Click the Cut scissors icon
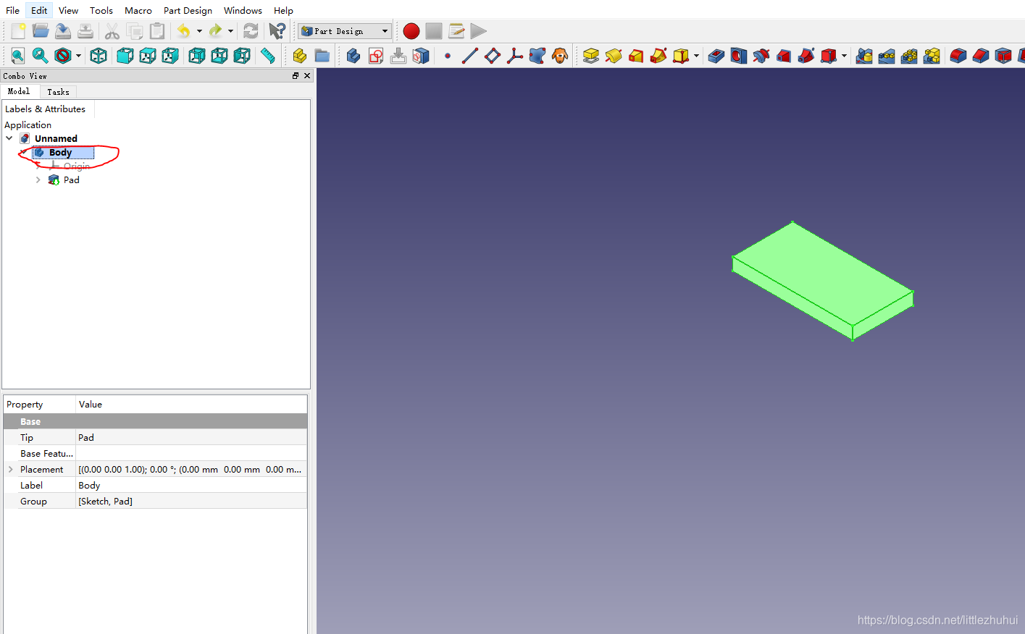The image size is (1025, 634). 112,31
